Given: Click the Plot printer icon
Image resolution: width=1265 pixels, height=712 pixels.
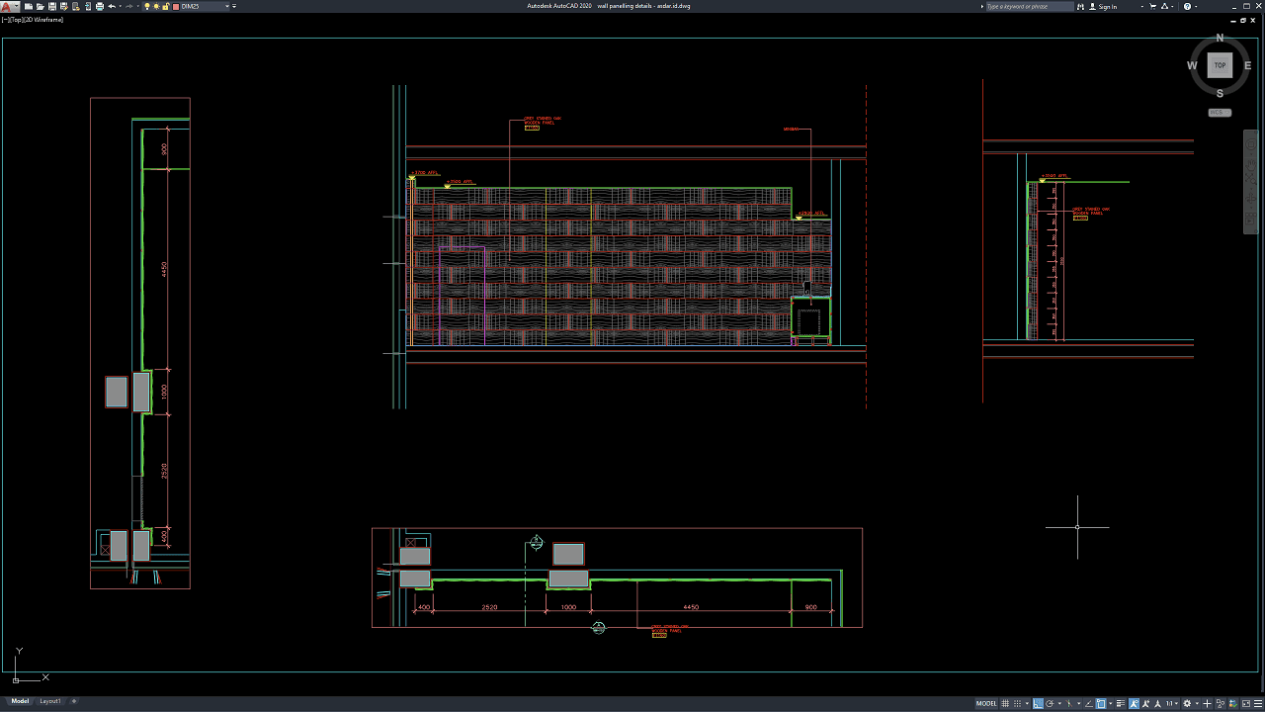Looking at the screenshot, I should tap(100, 6).
